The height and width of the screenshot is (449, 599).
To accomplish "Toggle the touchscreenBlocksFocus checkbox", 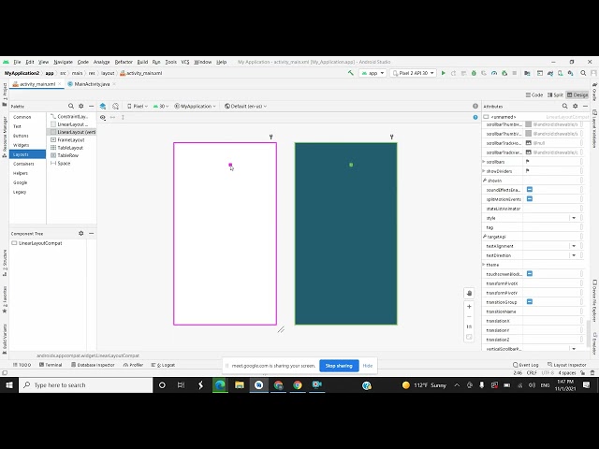I will tap(530, 274).
